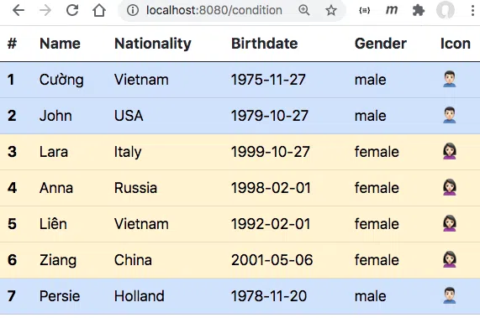Click the male icon in Cường's row

(x=450, y=79)
